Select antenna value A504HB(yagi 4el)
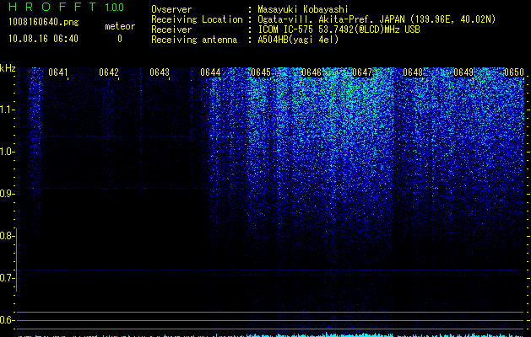 coord(298,40)
